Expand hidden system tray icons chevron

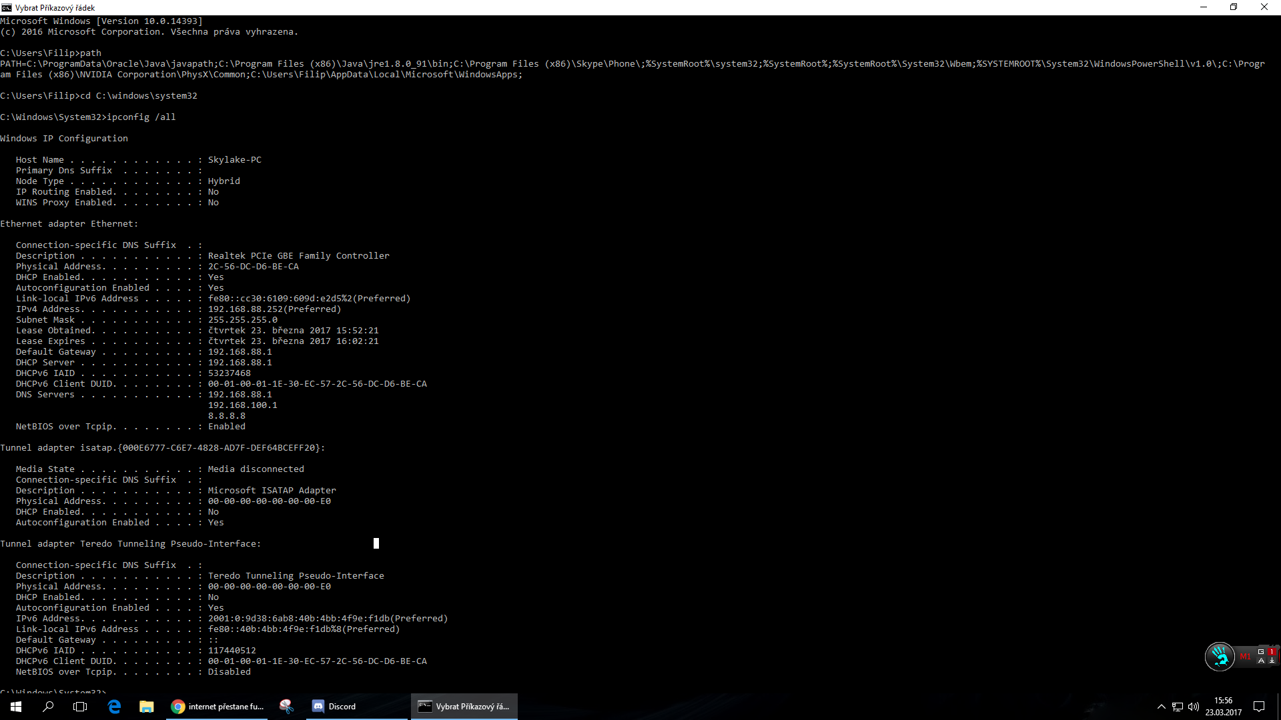point(1161,707)
